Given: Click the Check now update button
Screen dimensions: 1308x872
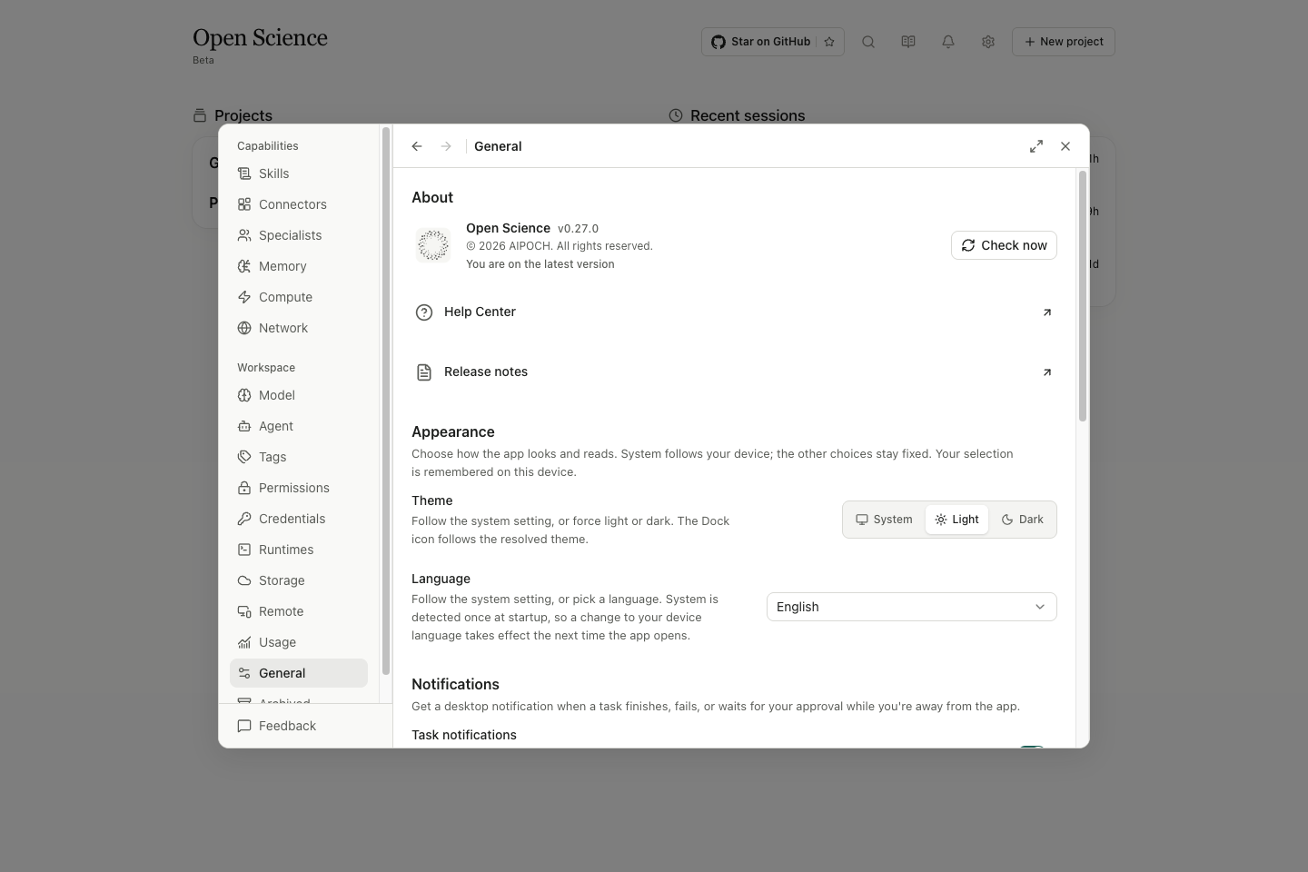Looking at the screenshot, I should tap(1004, 245).
